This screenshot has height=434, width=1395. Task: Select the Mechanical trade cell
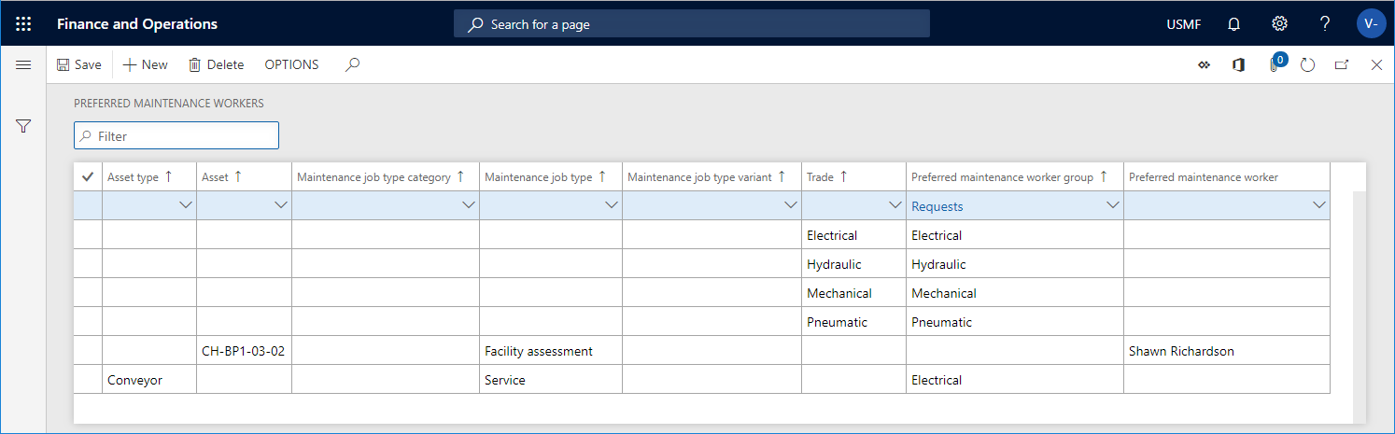[853, 293]
